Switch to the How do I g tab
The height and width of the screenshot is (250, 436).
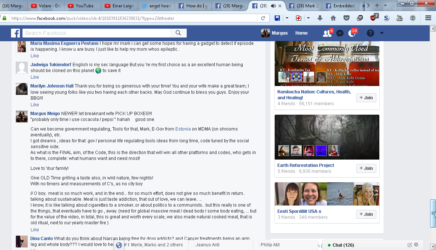point(193,6)
